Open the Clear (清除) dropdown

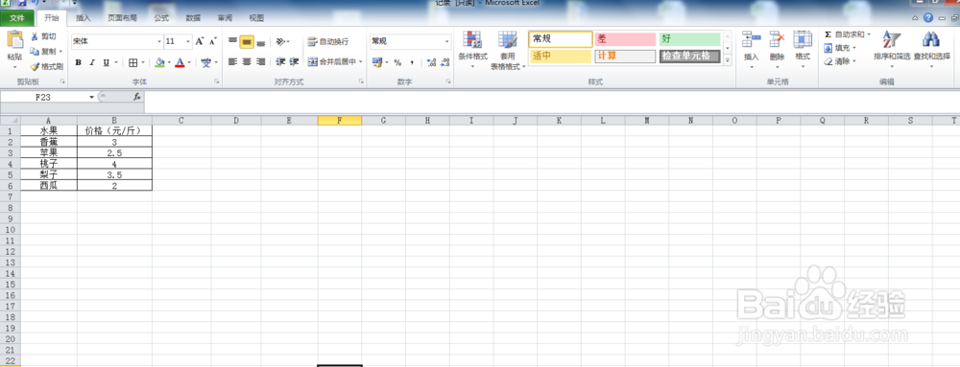point(839,61)
